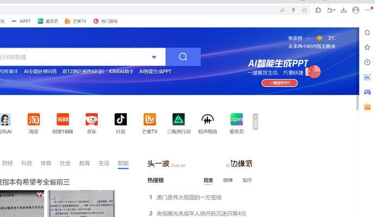Click the page vertical scrollbar
This screenshot has height=217, width=375.
[358, 103]
